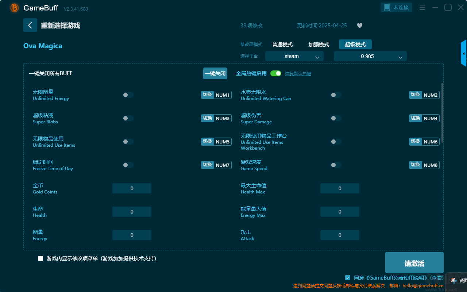Enable the Super Damage switch

[x=336, y=118]
